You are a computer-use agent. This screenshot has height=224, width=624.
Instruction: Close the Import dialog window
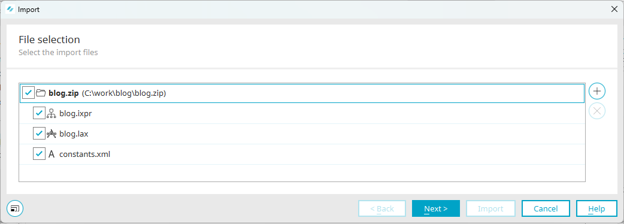click(x=614, y=9)
